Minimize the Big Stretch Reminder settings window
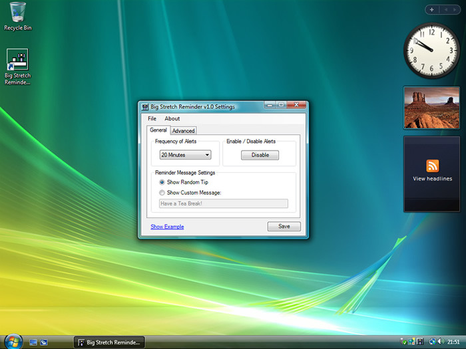Image resolution: width=466 pixels, height=349 pixels. tap(270, 105)
